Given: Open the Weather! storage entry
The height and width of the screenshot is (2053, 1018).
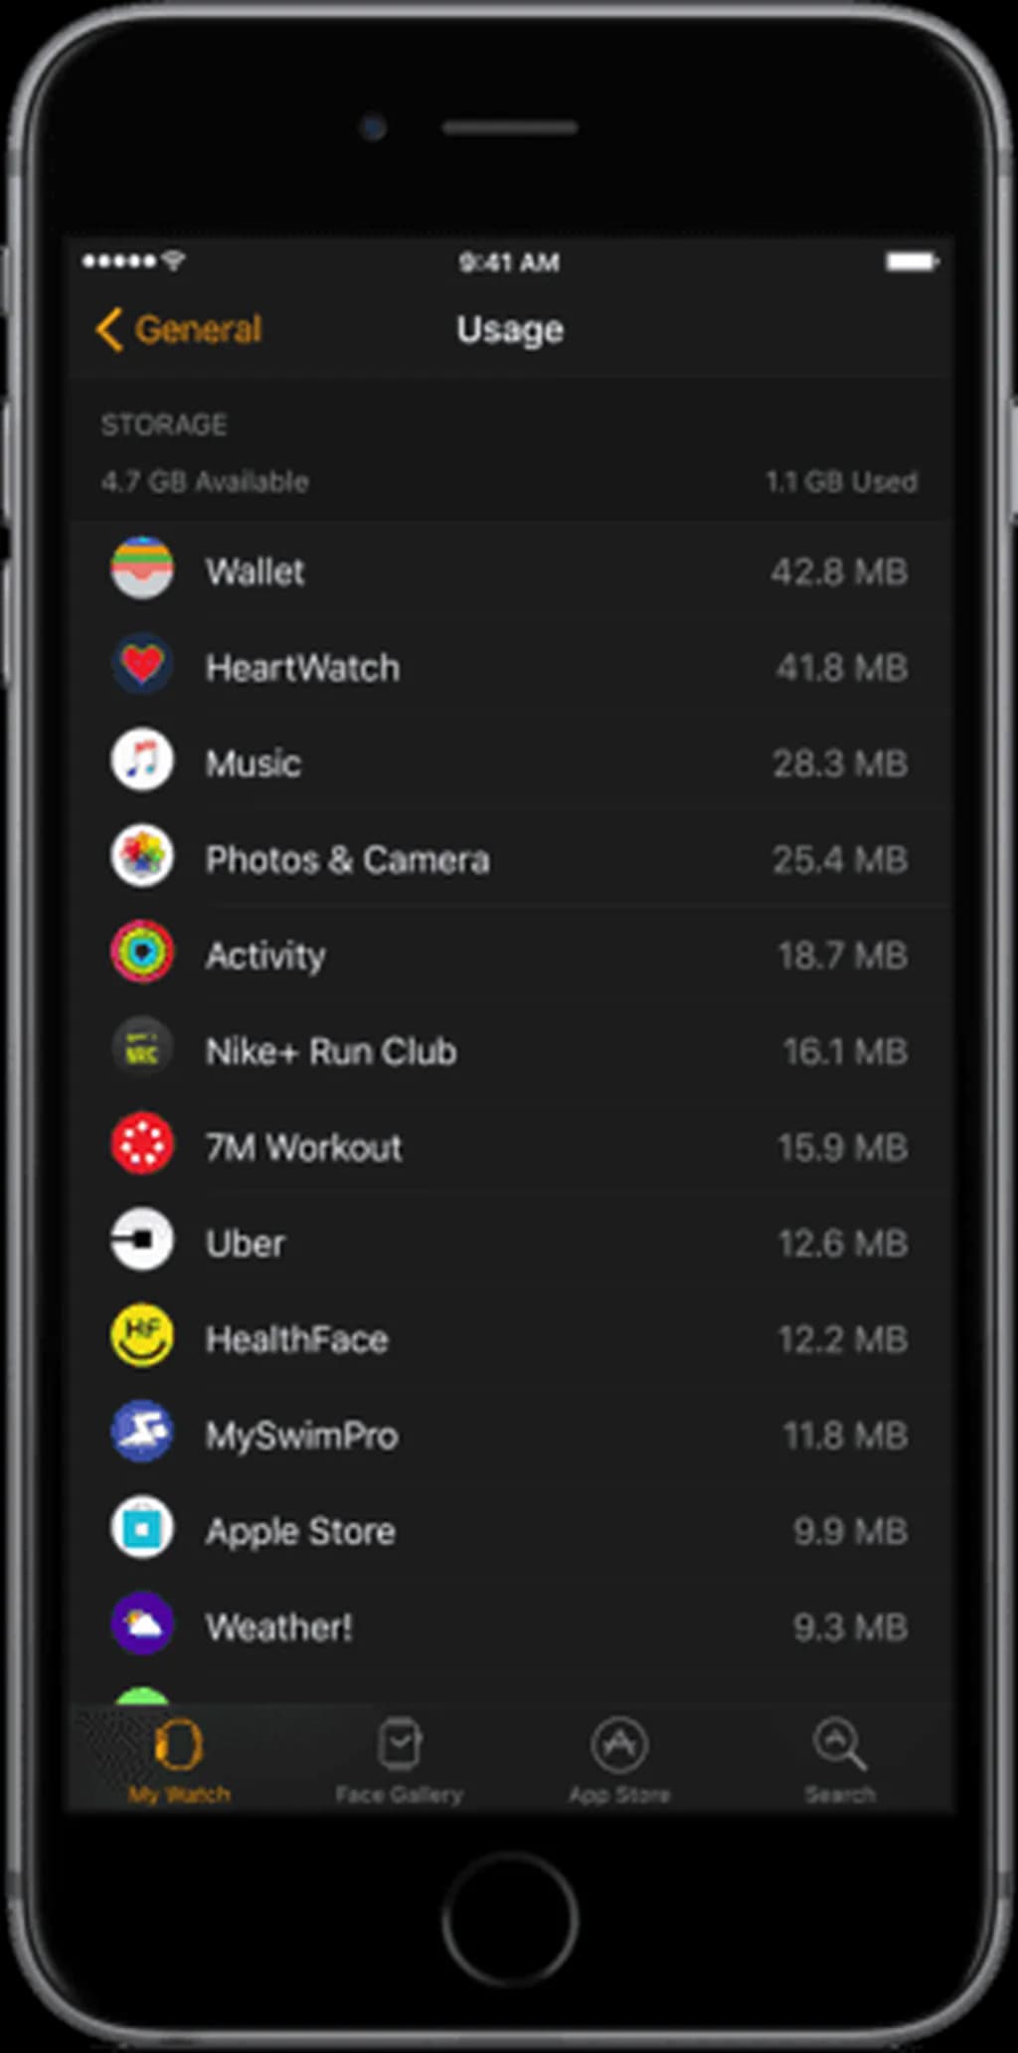Looking at the screenshot, I should coord(278,1627).
